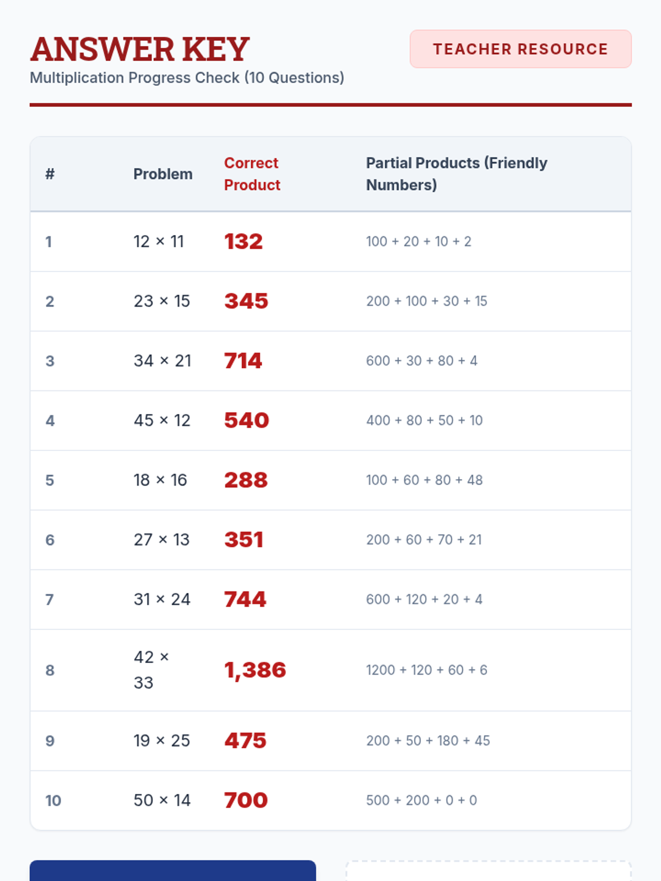
Task: Click the Partial Products column header
Action: [x=456, y=174]
